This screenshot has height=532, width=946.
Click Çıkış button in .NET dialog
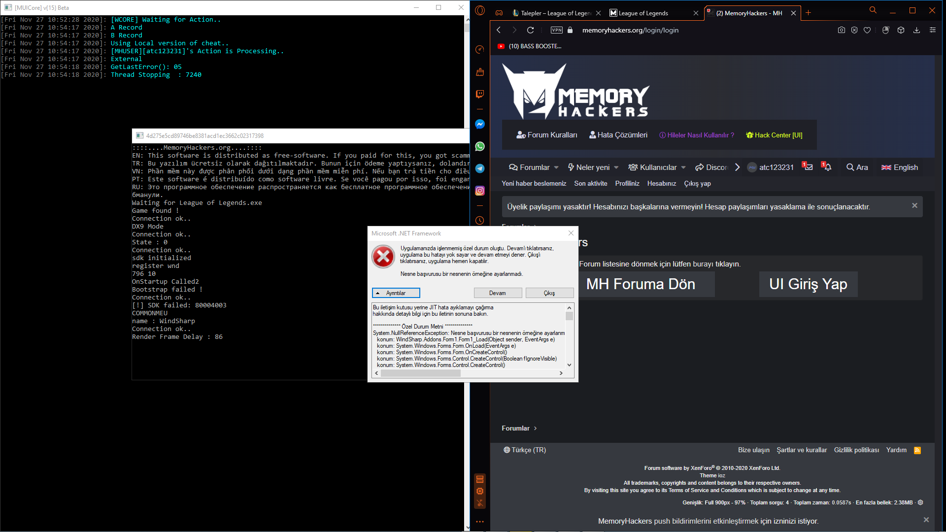549,293
